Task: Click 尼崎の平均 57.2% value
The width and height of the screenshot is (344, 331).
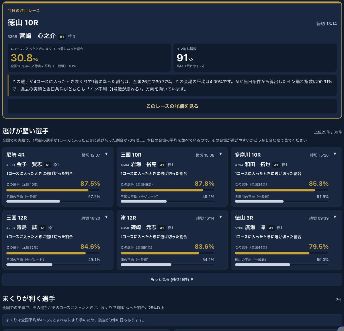Action: [x=94, y=197]
